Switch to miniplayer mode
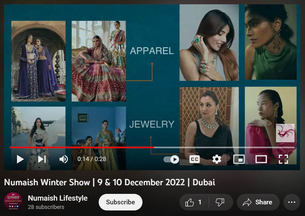The height and width of the screenshot is (216, 305). click(239, 159)
